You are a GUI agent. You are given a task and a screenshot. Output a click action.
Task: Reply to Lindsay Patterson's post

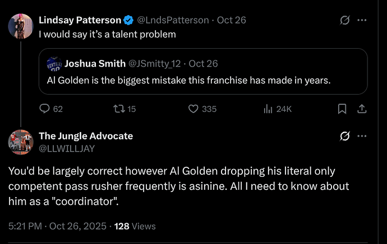click(46, 109)
